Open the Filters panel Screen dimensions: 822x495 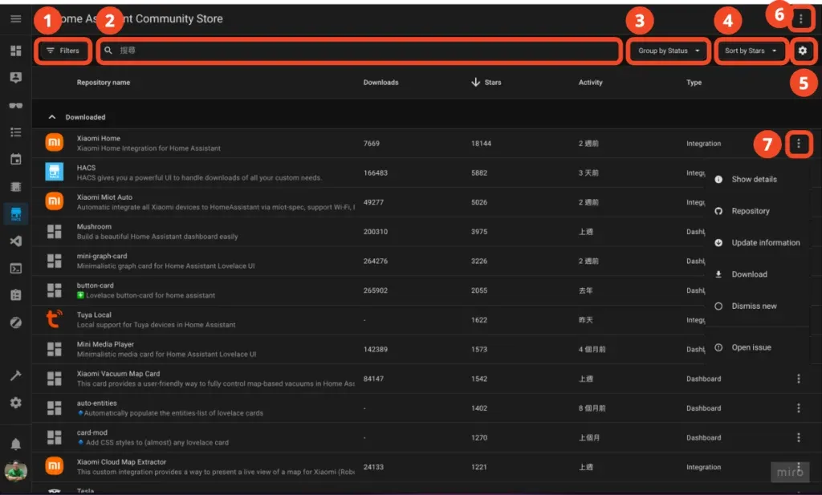tap(63, 51)
